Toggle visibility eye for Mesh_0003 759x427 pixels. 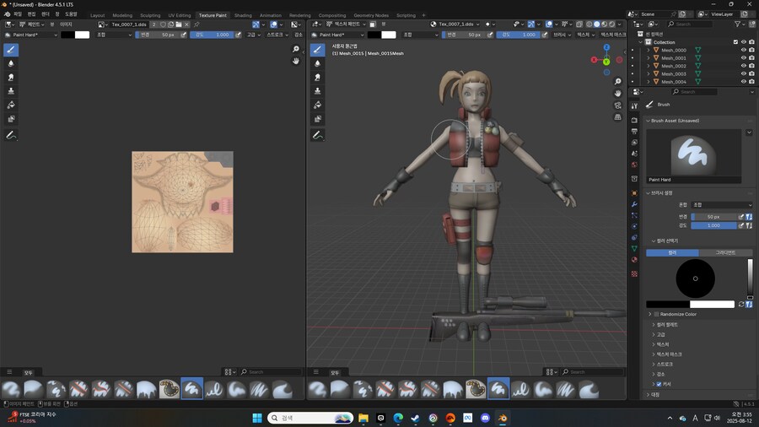[744, 73]
